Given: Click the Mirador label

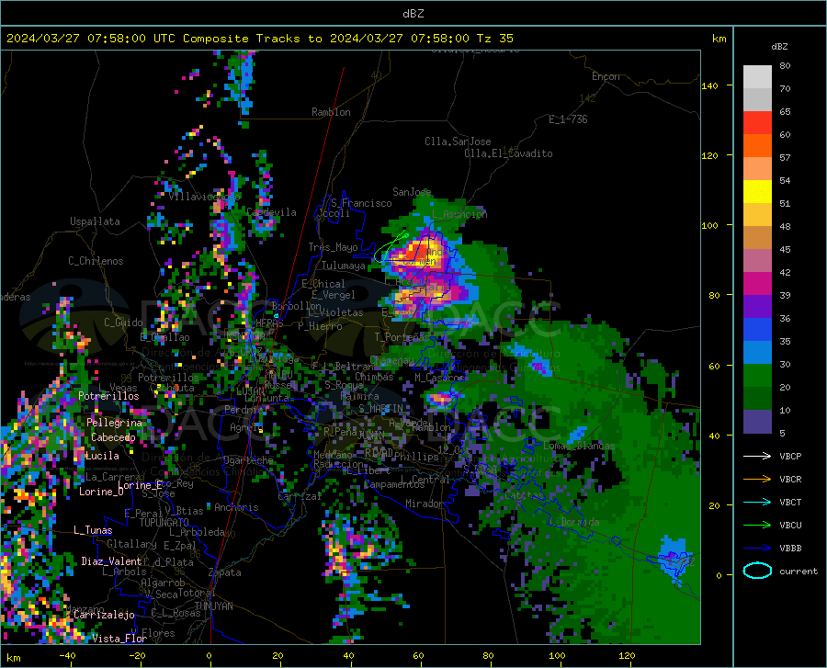Looking at the screenshot, I should (x=424, y=504).
